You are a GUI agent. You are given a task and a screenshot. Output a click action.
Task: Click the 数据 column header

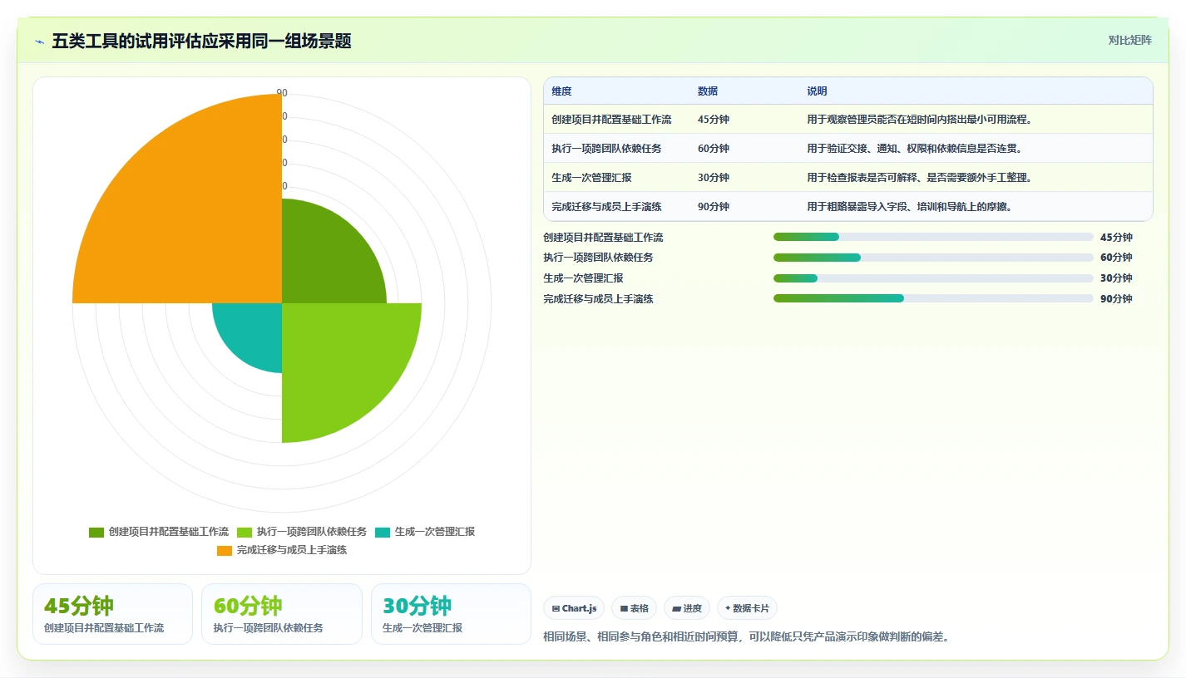coord(708,91)
